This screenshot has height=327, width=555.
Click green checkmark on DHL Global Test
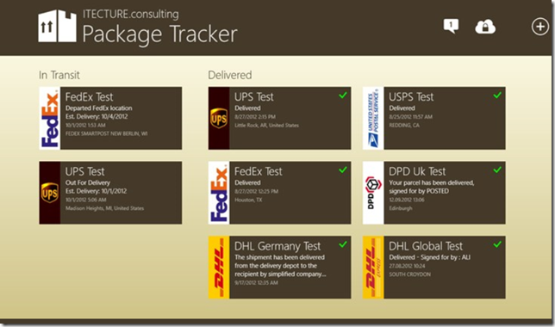(x=497, y=244)
